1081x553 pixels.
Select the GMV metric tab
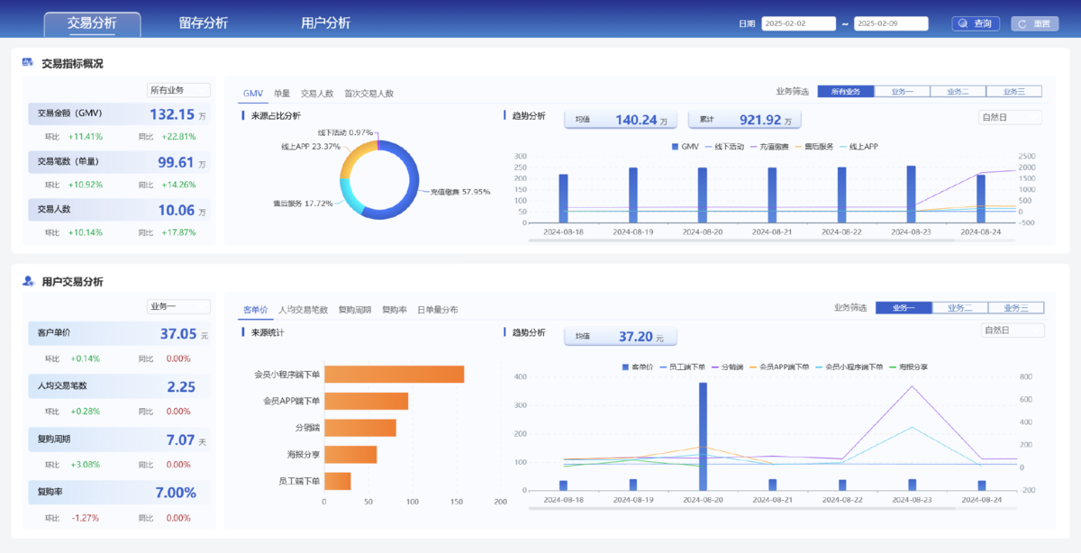[253, 93]
